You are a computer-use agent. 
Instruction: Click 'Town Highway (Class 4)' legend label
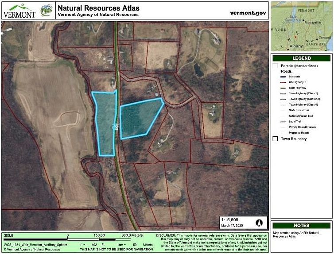(x=303, y=105)
